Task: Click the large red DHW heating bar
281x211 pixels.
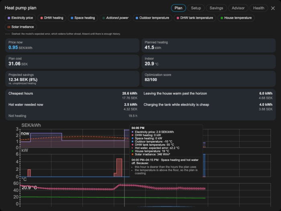Action: pos(119,168)
